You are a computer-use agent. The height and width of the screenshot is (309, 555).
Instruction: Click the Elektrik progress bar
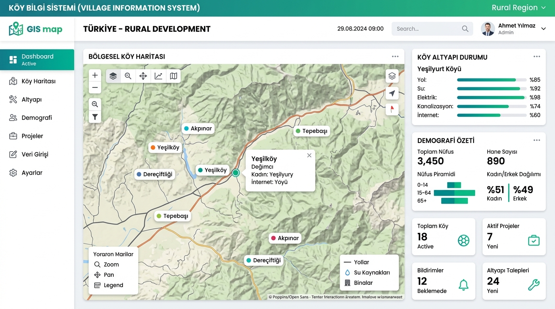tap(492, 97)
